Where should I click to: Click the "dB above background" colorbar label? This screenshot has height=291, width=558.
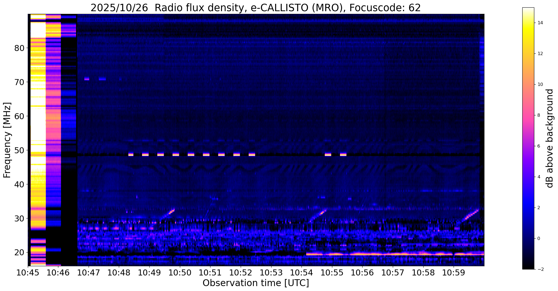click(550, 138)
